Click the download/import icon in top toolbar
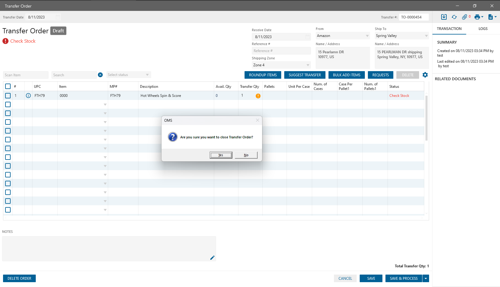The width and height of the screenshot is (500, 287). [444, 17]
